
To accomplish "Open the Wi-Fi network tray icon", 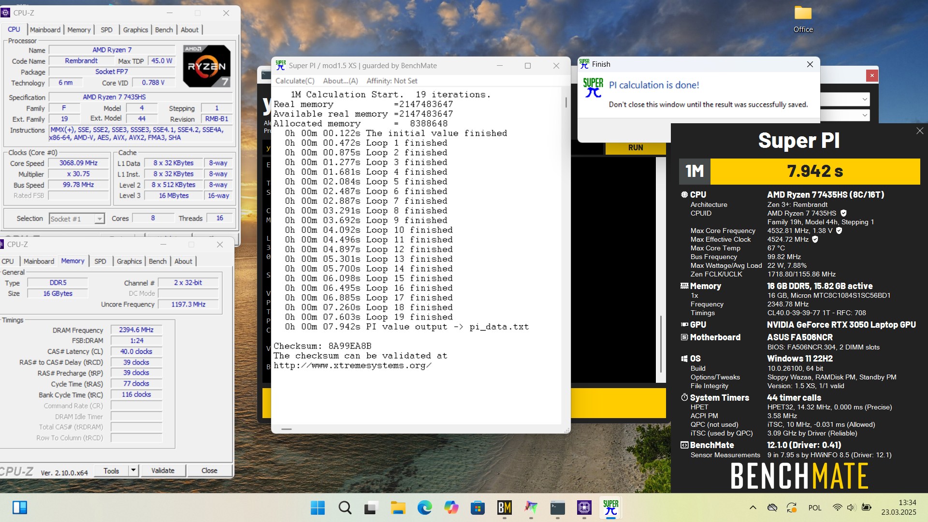I will coord(837,507).
